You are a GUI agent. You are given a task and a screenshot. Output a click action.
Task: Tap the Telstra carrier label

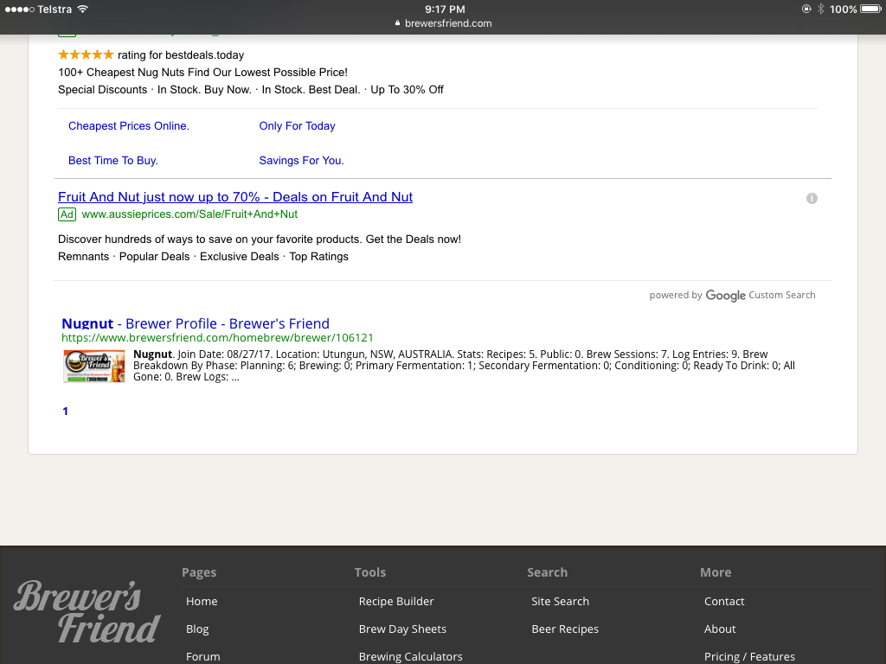(55, 9)
